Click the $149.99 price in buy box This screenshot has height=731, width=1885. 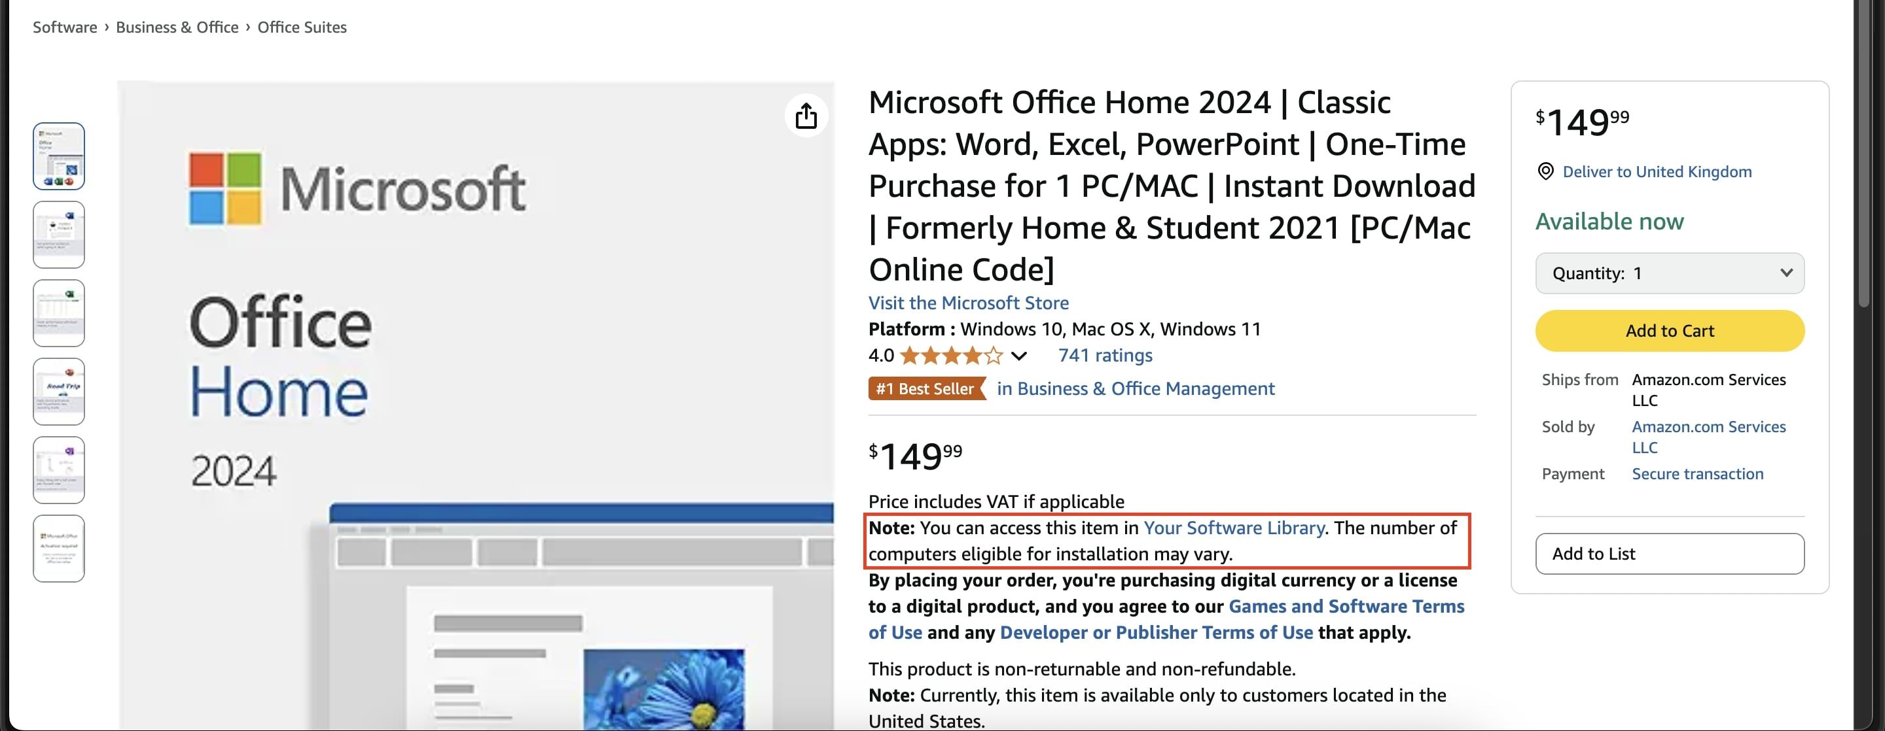point(1582,122)
